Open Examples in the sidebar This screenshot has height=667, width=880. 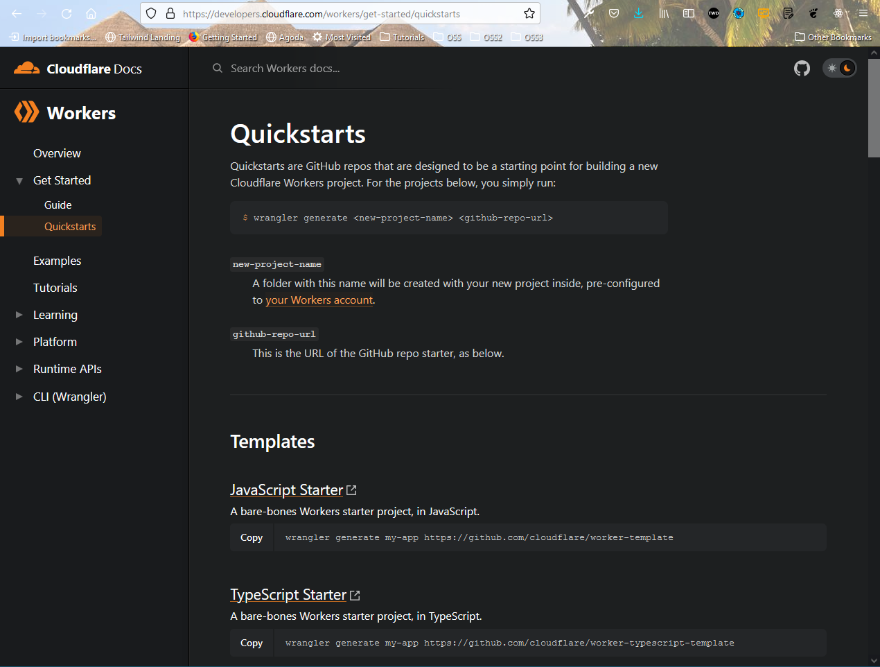tap(57, 261)
